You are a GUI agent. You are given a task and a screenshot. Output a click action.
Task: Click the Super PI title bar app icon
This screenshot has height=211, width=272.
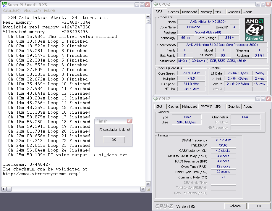(4, 5)
